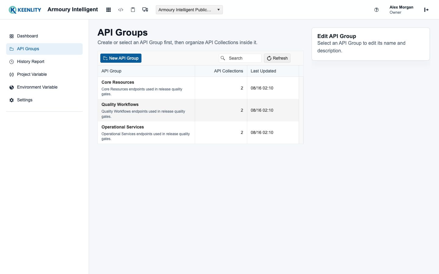439x274 pixels.
Task: Click Last Updated date in Operational Services row
Action: tap(262, 132)
